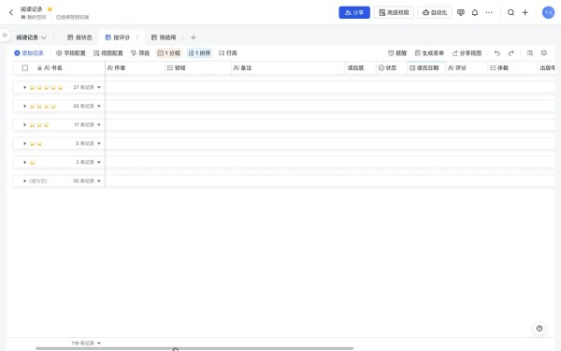Open the comments icon at toolbar end
The image size is (561, 351).
544,53
